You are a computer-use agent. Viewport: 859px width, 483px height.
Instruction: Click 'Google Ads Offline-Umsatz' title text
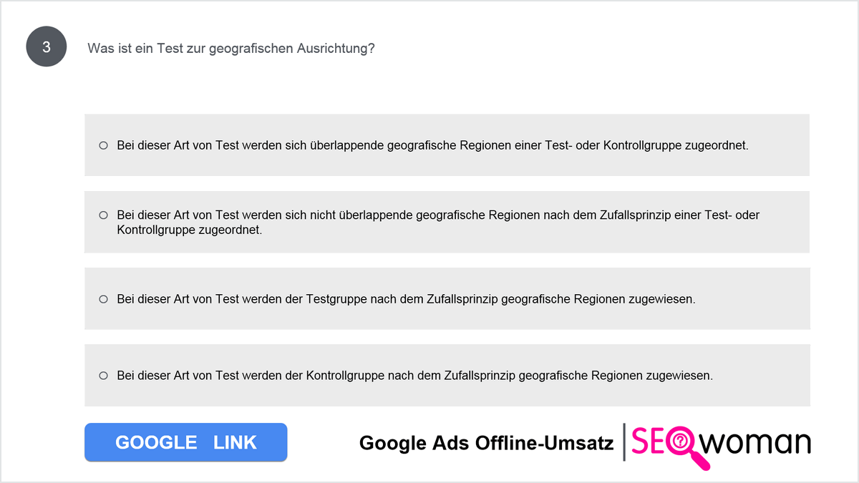[x=486, y=443]
